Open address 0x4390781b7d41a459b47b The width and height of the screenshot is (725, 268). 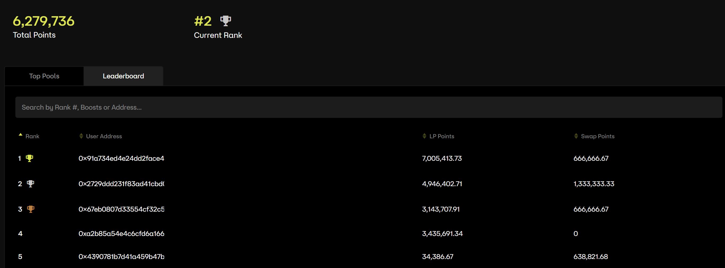121,257
